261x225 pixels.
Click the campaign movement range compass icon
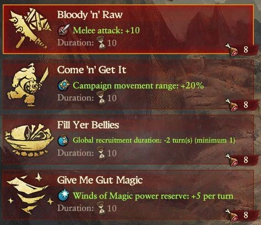[x=64, y=85]
